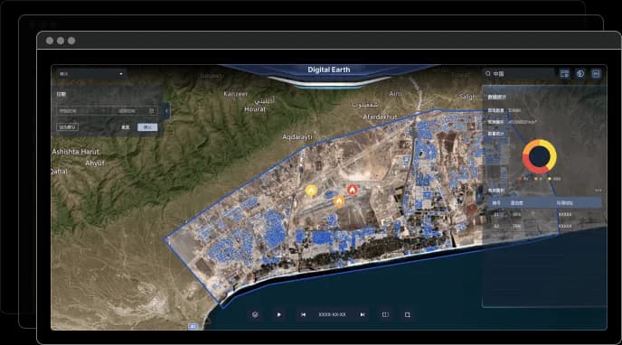This screenshot has height=345, width=622.
Task: Jump to previous date with skip-back button
Action: [x=303, y=314]
